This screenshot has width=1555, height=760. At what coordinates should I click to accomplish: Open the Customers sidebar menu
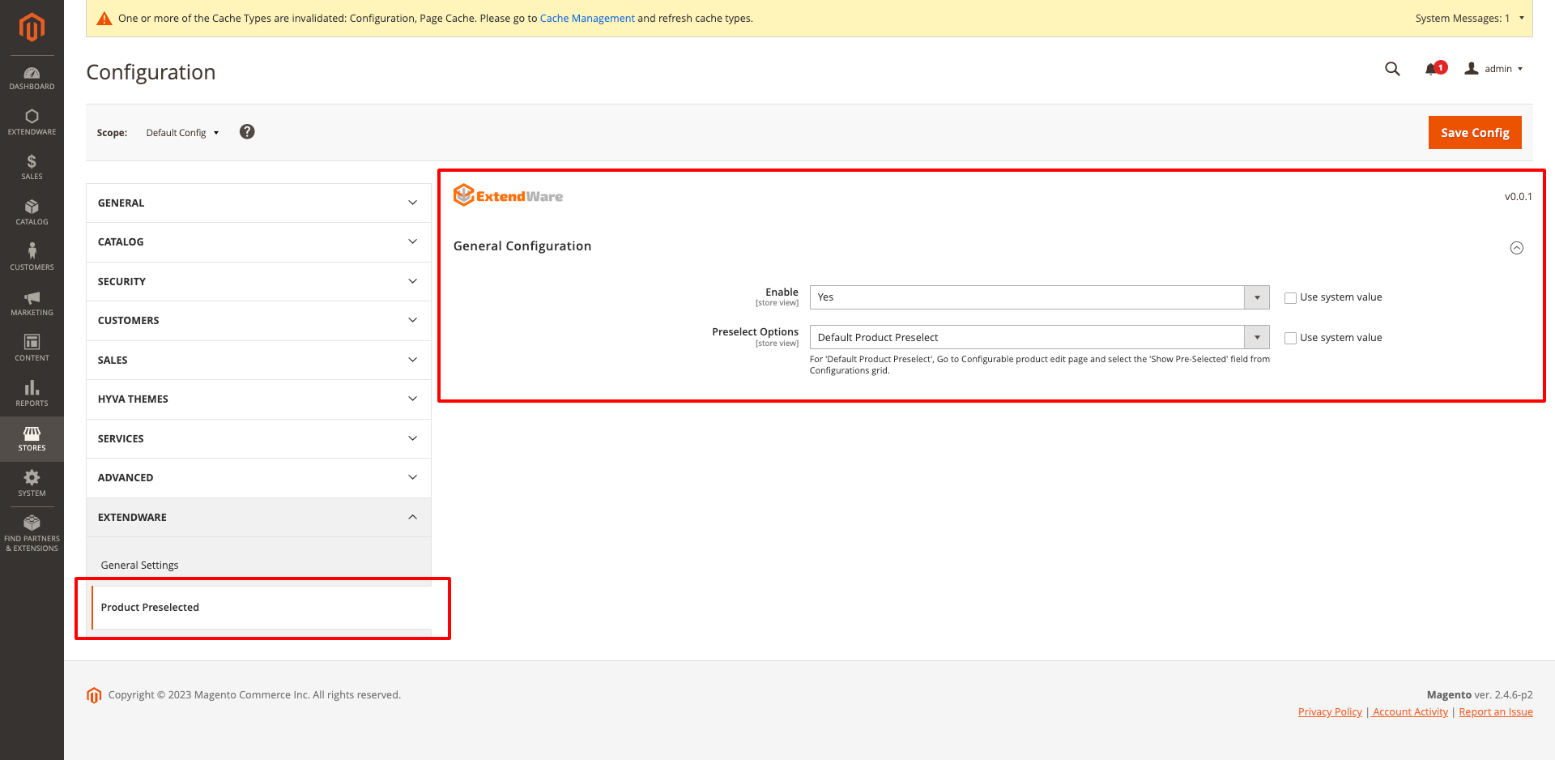(32, 258)
